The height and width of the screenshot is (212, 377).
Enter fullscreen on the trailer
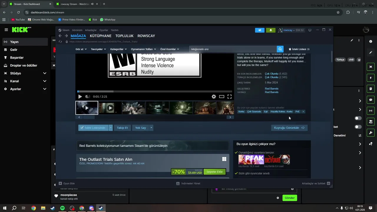[x=229, y=97]
